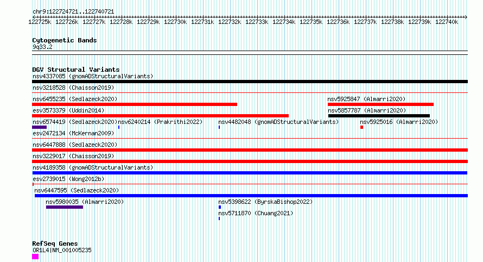The height and width of the screenshot is (262, 483).
Task: Open nsv5980035 (Almarri2020) variant label
Action: click(x=85, y=202)
